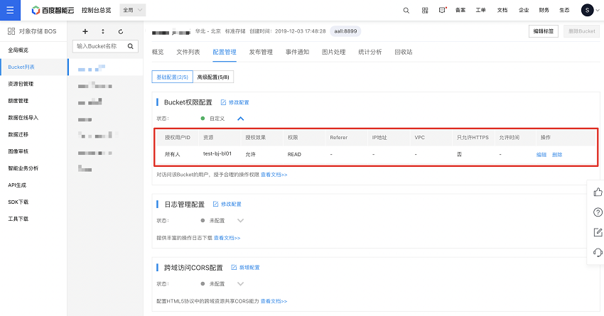Select the 配置管理 tab
This screenshot has height=316, width=604.
(225, 52)
